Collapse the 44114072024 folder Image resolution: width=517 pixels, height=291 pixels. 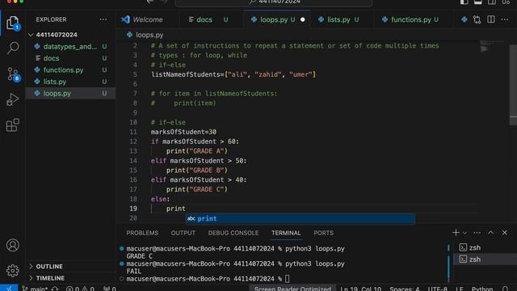coord(70,35)
